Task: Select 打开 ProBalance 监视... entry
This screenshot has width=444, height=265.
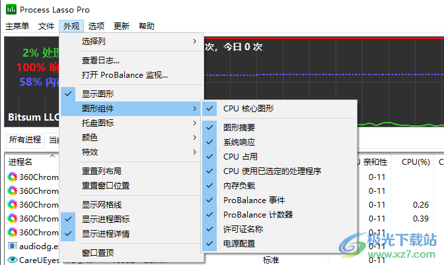Action: point(132,75)
